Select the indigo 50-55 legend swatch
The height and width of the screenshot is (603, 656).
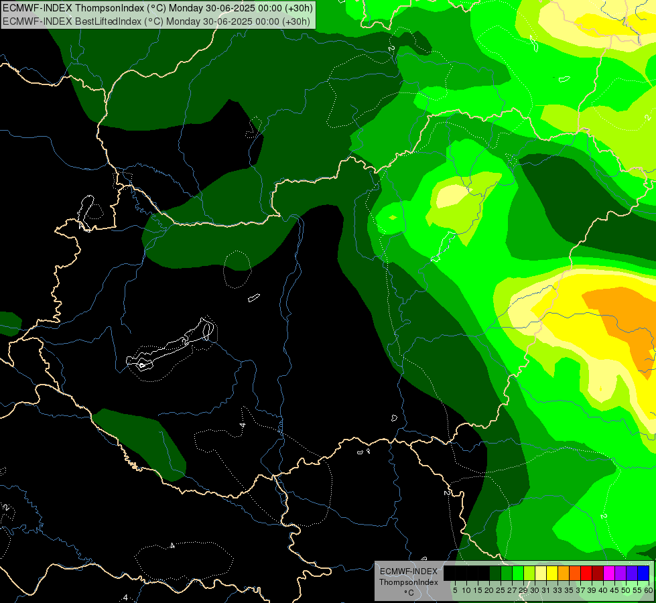pyautogui.click(x=632, y=573)
